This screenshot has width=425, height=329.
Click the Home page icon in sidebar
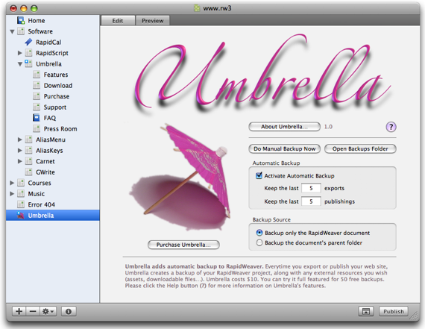[x=21, y=20]
